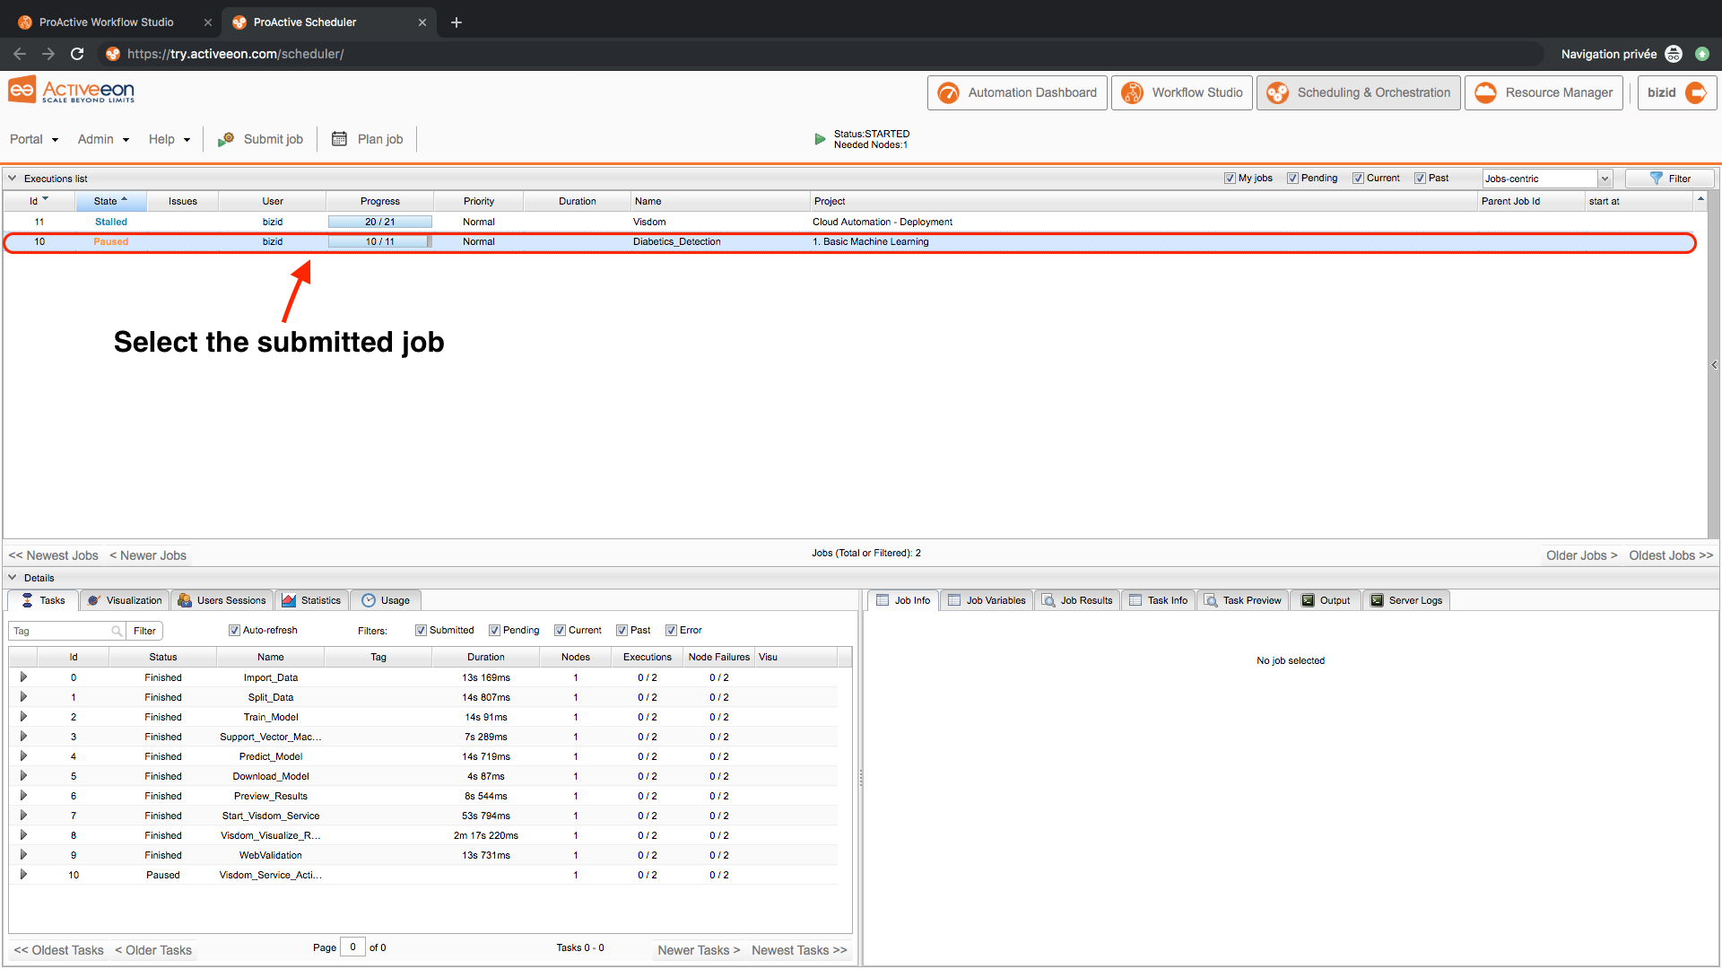Screen dimensions: 1722x969
Task: Switch to the Job Info tab
Action: pos(903,600)
